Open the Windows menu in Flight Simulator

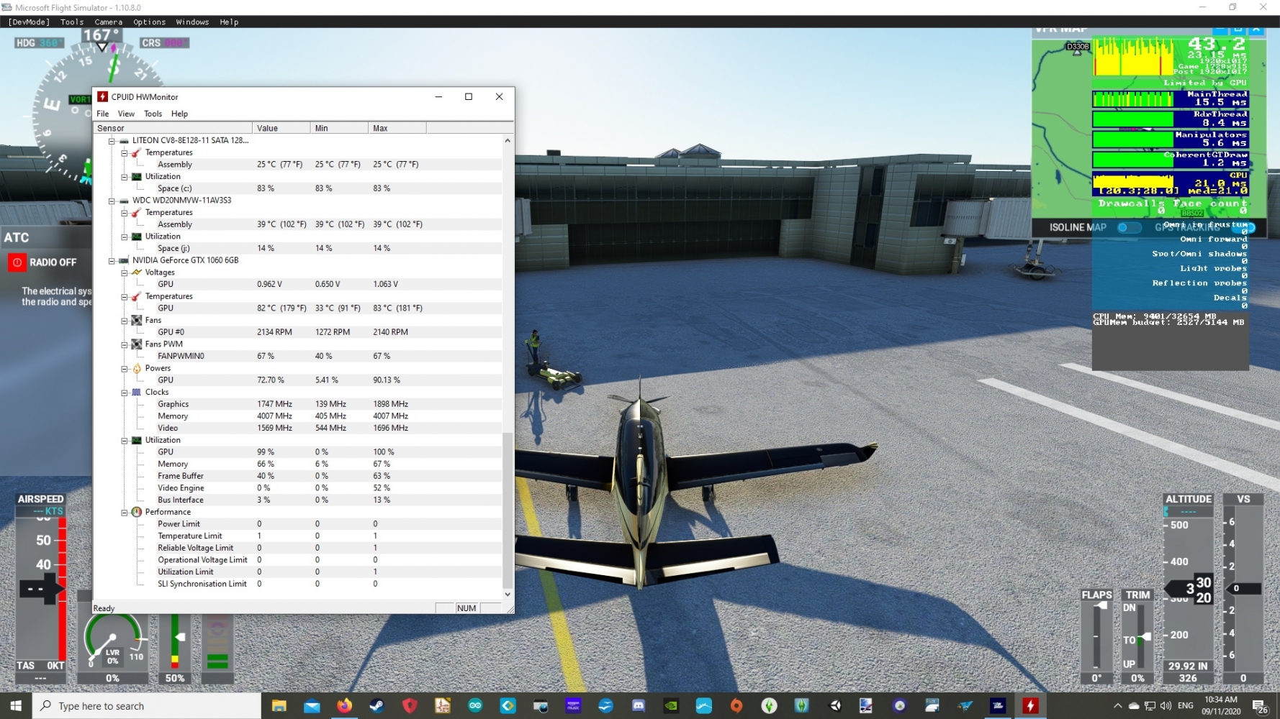coord(192,22)
